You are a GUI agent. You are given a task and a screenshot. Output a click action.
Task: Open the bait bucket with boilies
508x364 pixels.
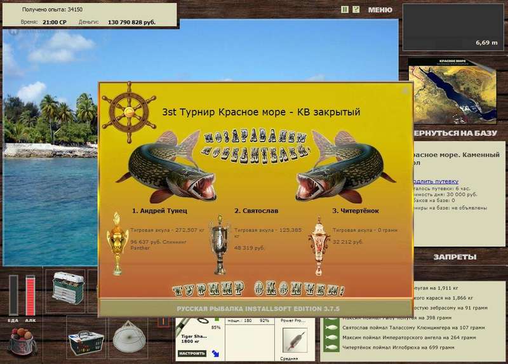pyautogui.click(x=22, y=342)
